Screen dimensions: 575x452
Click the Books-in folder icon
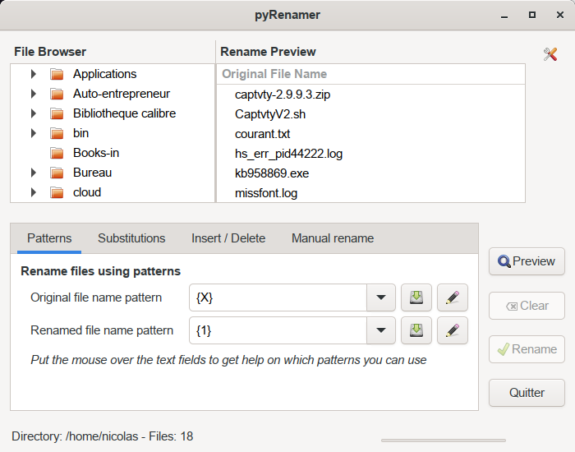point(57,153)
